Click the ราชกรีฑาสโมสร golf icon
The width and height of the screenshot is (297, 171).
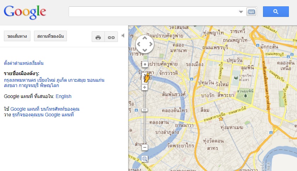(236, 78)
